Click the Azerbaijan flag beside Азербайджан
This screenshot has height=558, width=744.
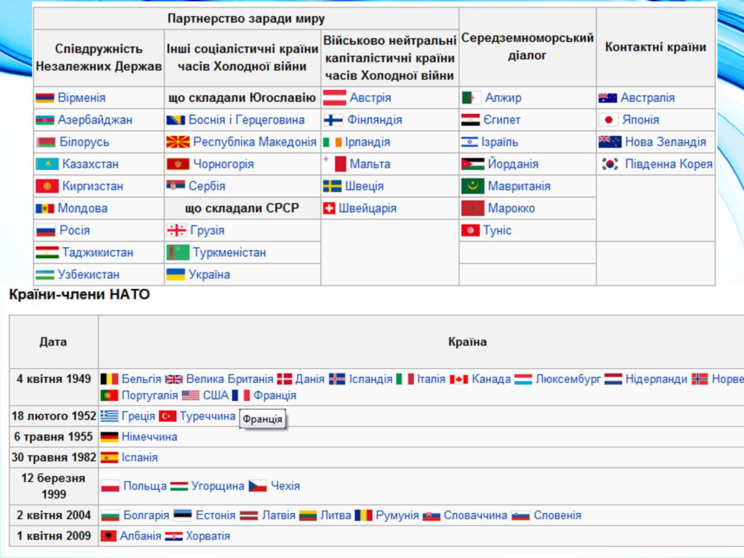tap(45, 120)
